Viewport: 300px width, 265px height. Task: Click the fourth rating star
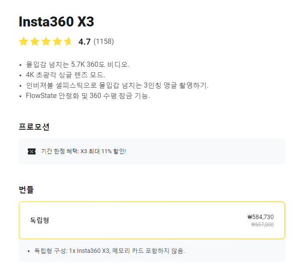click(x=57, y=42)
